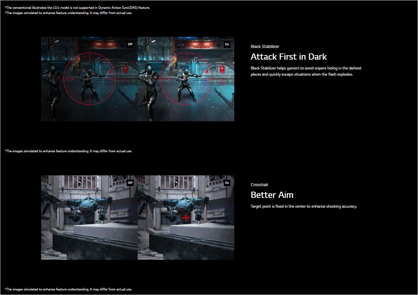This screenshot has width=418, height=295.
Task: Click the On label on the Crosshair image
Action: tap(227, 183)
